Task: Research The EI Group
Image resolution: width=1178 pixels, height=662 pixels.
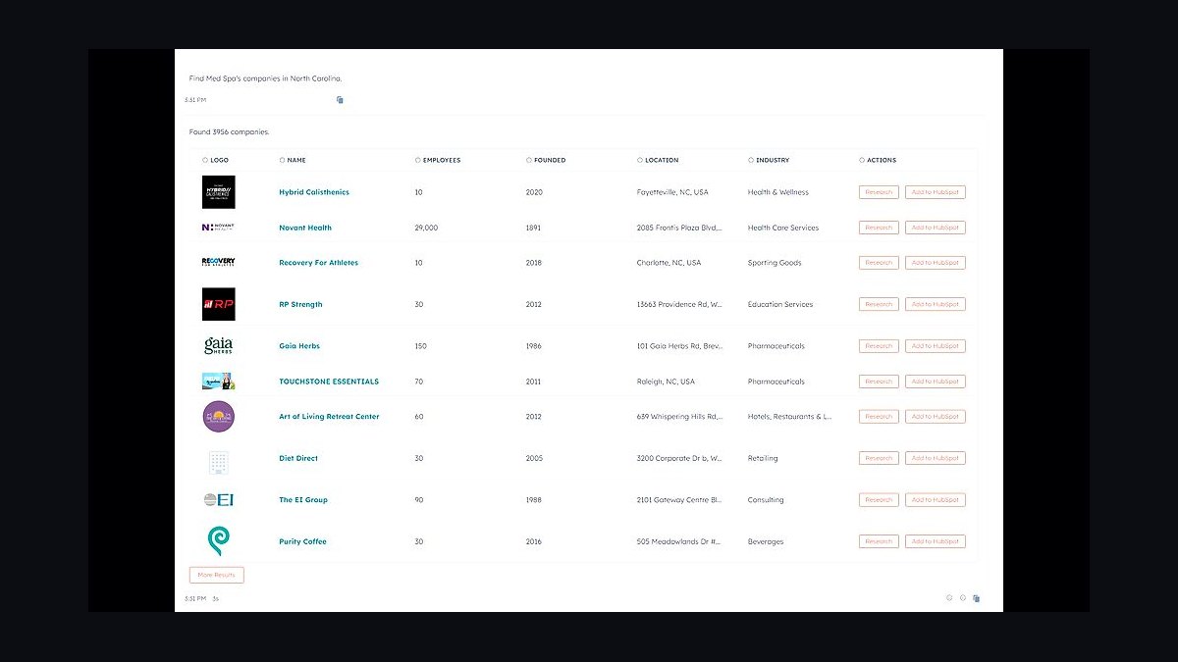Action: (879, 500)
